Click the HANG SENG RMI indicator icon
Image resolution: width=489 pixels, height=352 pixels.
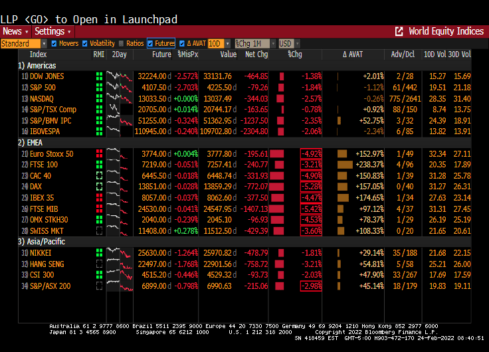pyautogui.click(x=99, y=264)
